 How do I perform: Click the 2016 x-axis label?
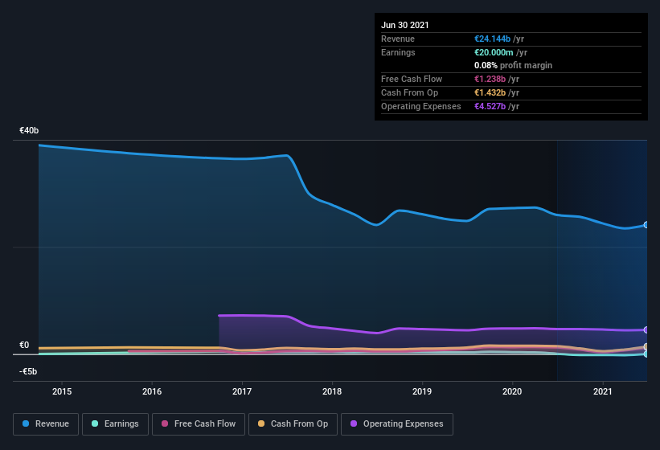[152, 391]
